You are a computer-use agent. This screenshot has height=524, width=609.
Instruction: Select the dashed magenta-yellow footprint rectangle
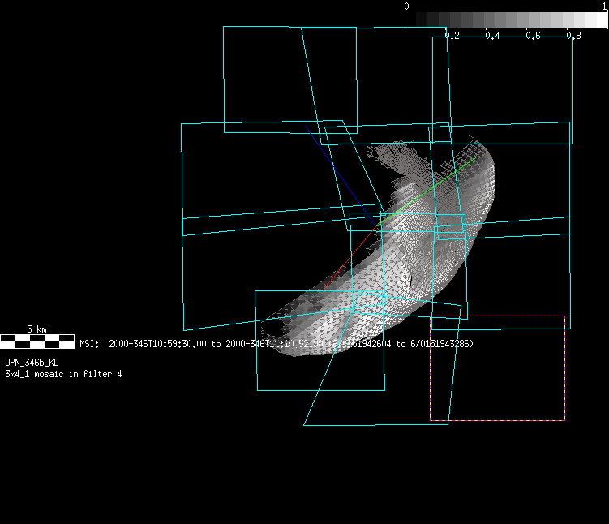click(498, 368)
